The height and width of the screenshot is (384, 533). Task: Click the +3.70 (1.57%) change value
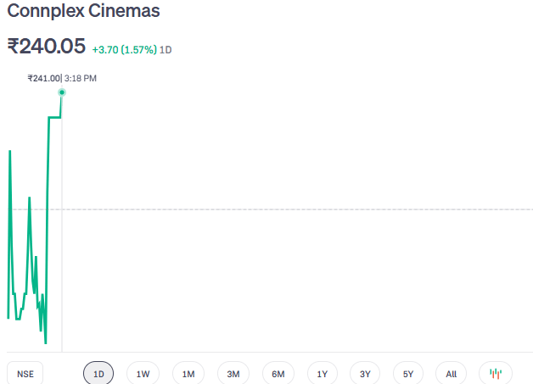click(124, 50)
